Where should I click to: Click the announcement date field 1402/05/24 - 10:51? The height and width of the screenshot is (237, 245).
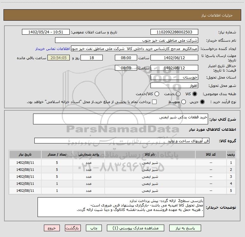pyautogui.click(x=45, y=32)
